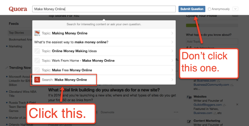The width and height of the screenshot is (249, 126).
Task: Click the Trending Now arrow icon
Action: click(x=6, y=68)
